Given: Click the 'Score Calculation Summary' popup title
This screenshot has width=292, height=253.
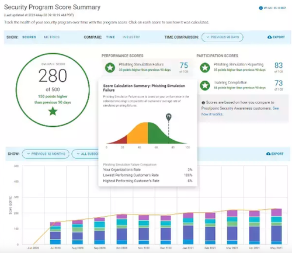Looking at the screenshot, I should point(144,88).
